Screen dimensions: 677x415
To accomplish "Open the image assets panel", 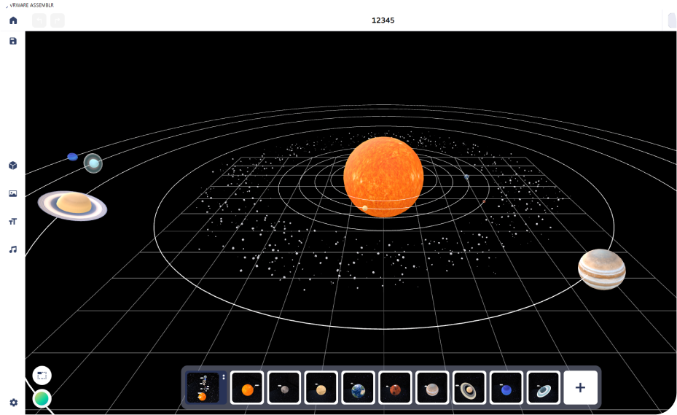I will (x=12, y=194).
